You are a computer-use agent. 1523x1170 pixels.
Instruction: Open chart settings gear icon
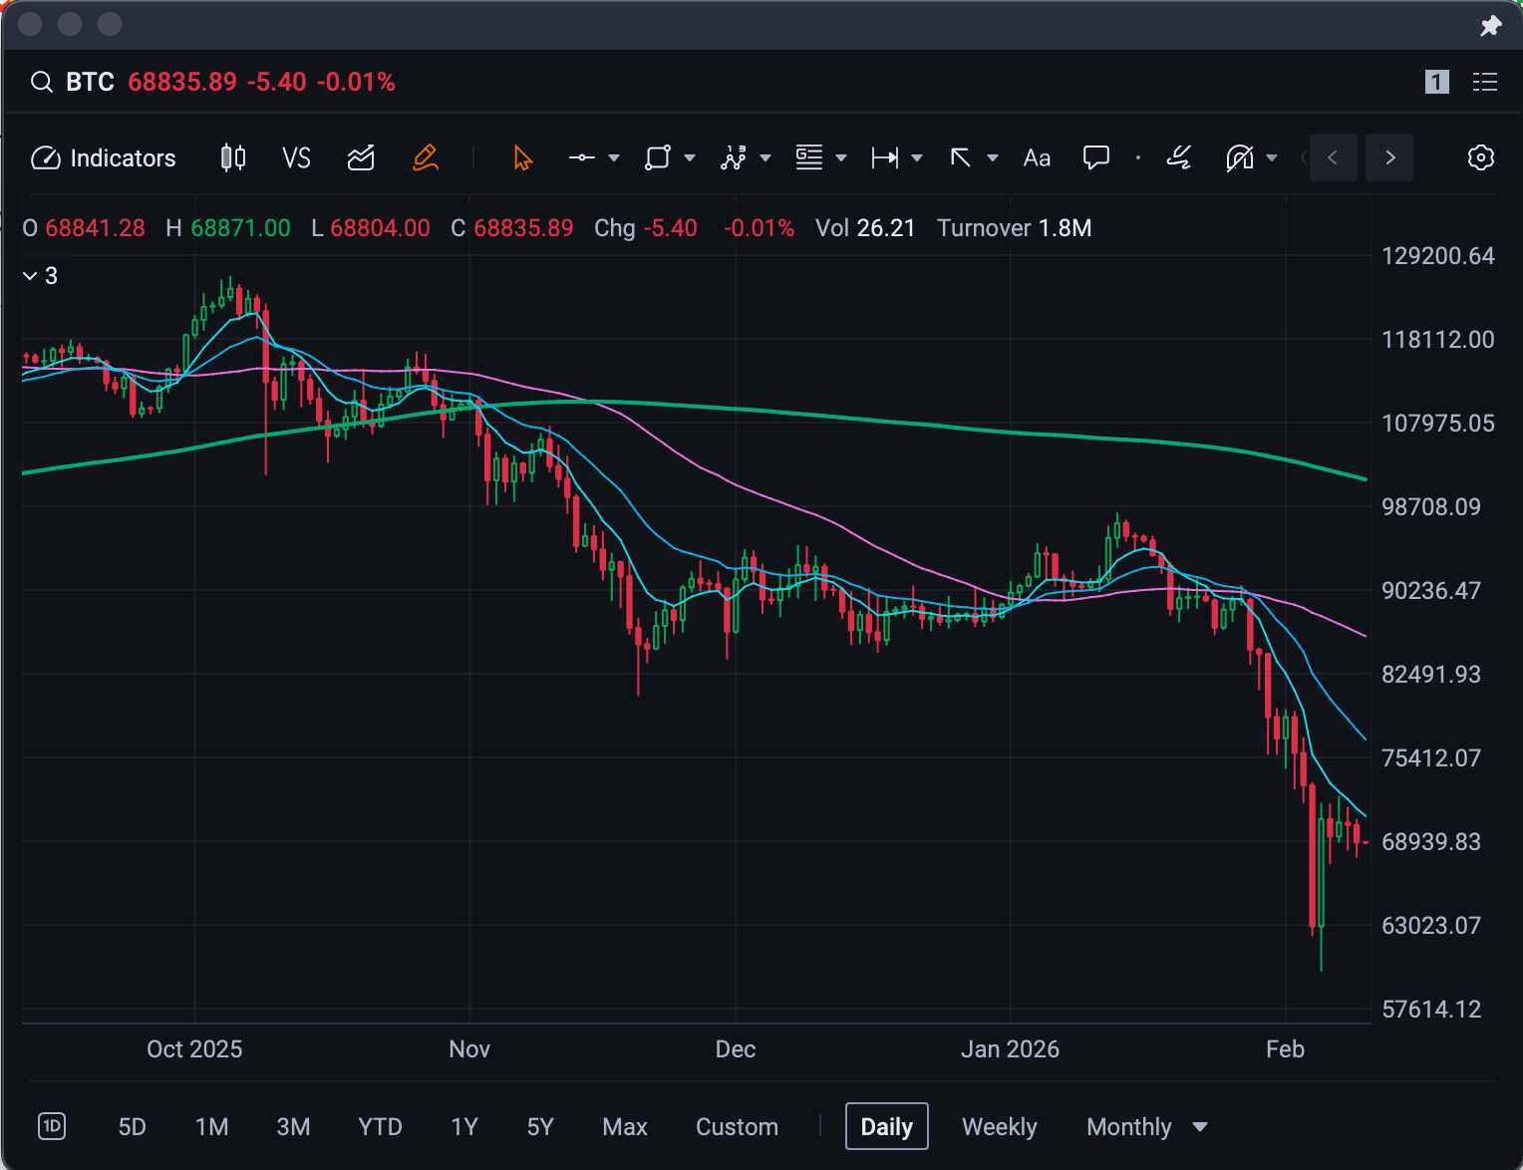point(1480,157)
